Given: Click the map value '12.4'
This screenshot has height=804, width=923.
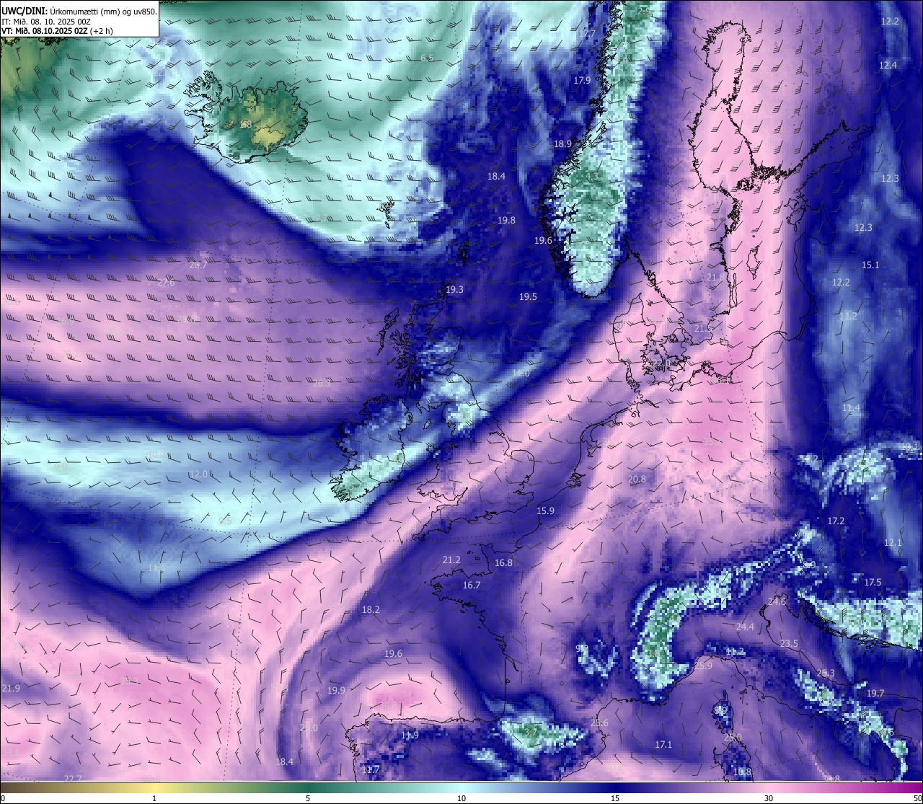Looking at the screenshot, I should [x=888, y=66].
